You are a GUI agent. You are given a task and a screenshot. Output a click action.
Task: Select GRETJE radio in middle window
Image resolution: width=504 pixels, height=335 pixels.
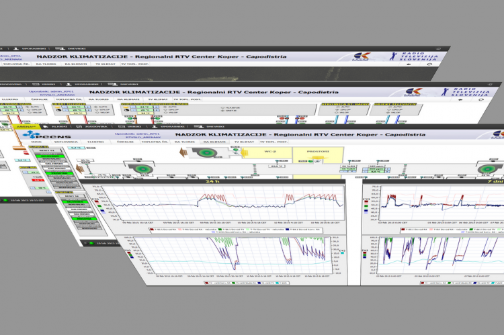point(222,111)
